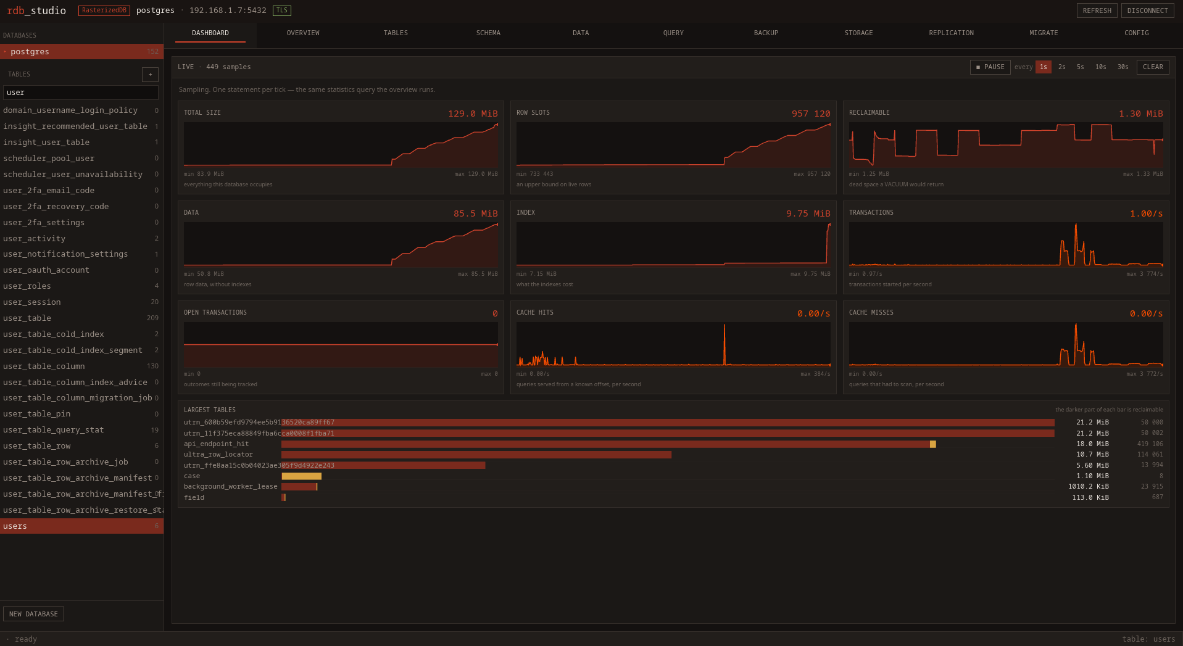Open table user_roles

tap(81, 286)
